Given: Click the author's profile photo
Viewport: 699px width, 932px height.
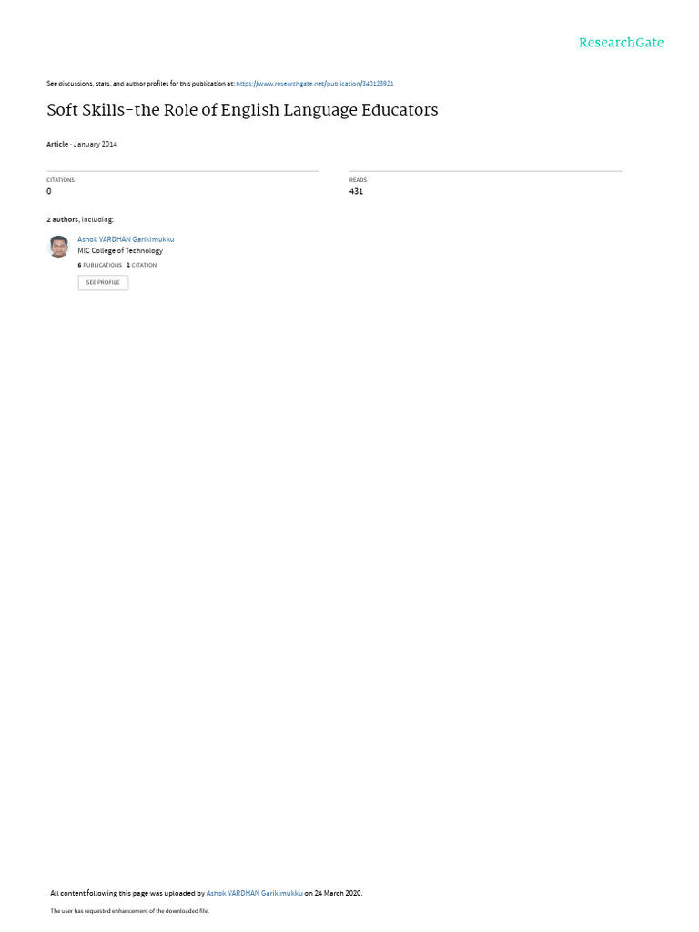Looking at the screenshot, I should [x=58, y=246].
